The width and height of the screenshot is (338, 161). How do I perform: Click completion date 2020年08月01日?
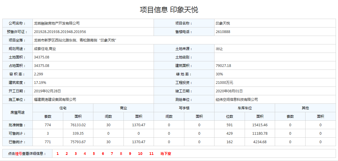(x=229, y=91)
